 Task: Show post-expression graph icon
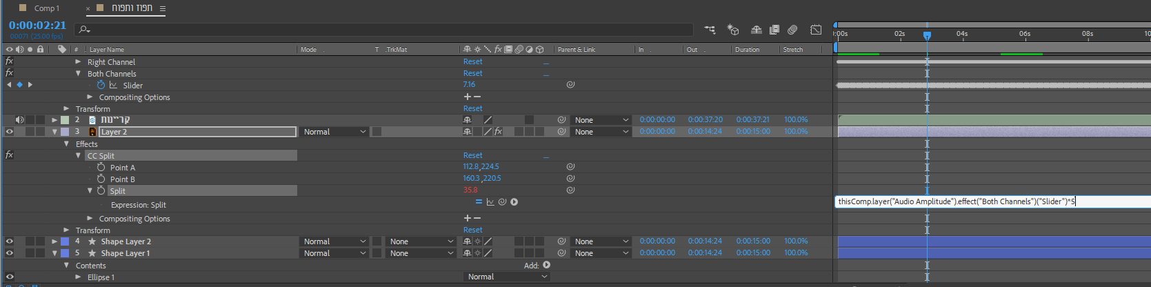coord(490,202)
